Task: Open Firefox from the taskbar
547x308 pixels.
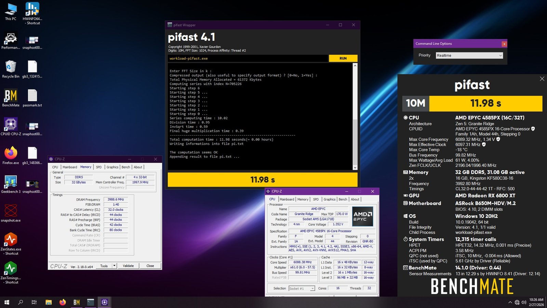Action: (x=63, y=302)
